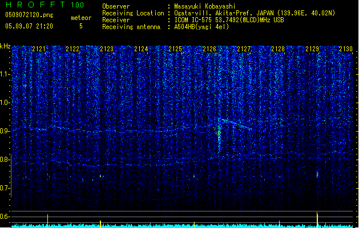
Task: Click the 2124 time axis label
Action: [x=141, y=49]
